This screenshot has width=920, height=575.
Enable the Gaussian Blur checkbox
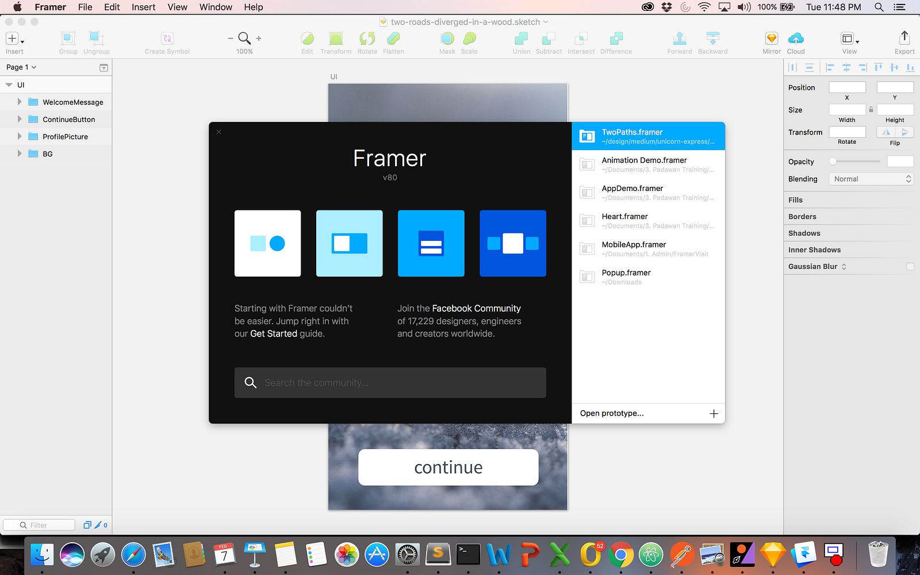click(910, 266)
